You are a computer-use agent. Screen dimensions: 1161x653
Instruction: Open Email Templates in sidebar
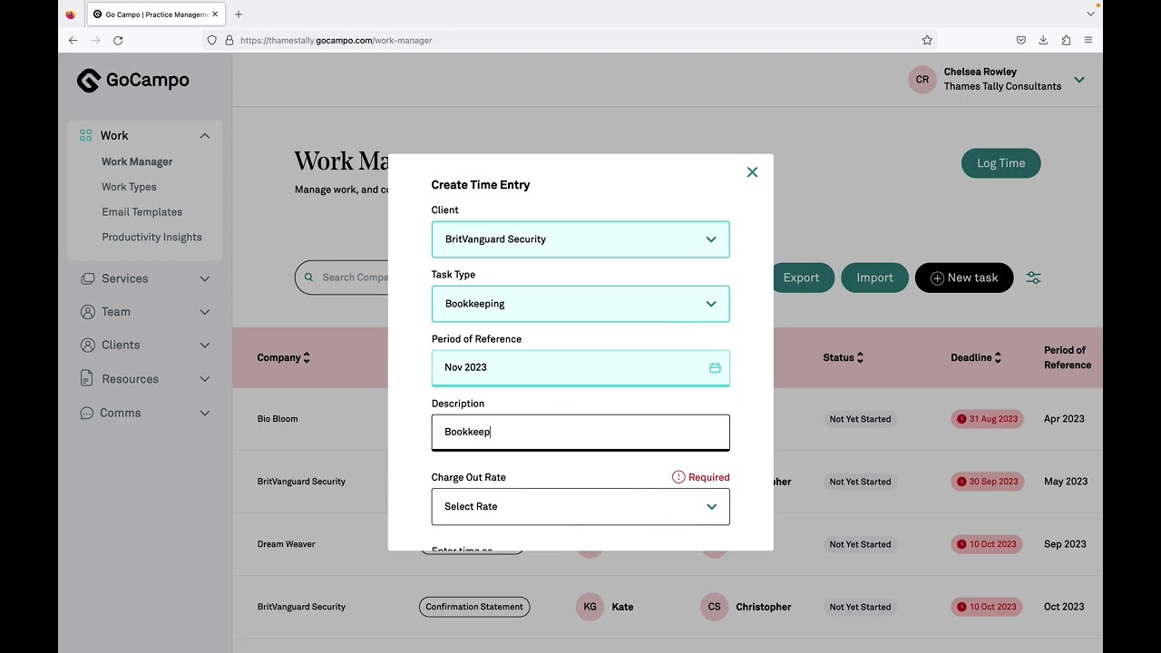[141, 212]
